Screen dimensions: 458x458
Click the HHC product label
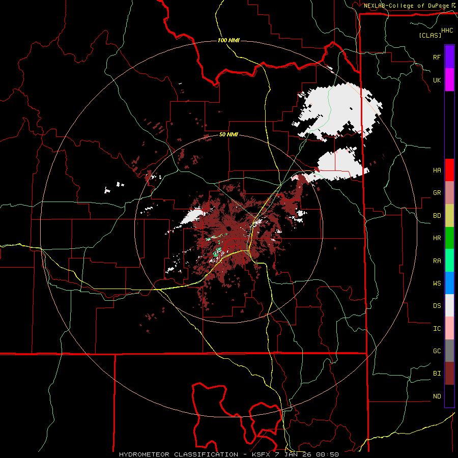click(447, 31)
